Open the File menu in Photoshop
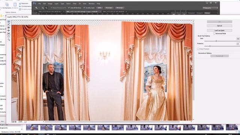The image size is (240, 135). pos(39,3)
